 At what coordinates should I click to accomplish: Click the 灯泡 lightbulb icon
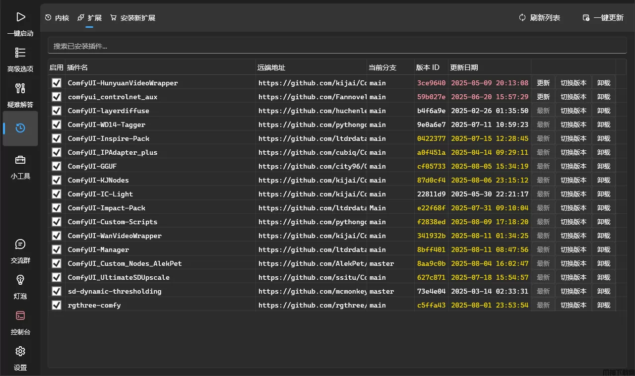coord(20,280)
